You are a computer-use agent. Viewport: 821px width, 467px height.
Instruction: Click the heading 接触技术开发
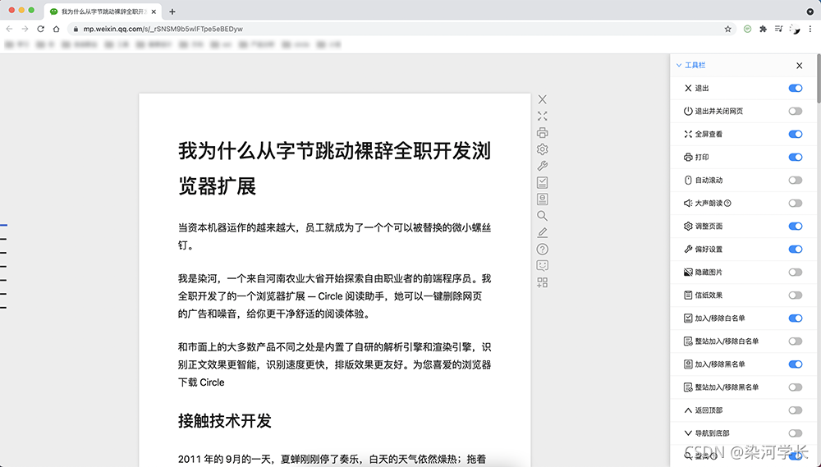[x=225, y=421]
